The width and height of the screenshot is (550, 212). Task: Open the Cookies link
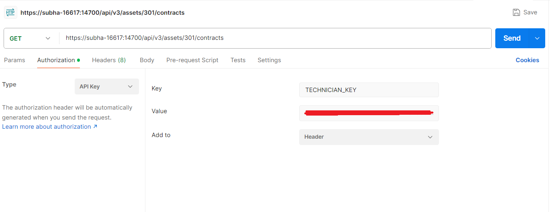(527, 60)
